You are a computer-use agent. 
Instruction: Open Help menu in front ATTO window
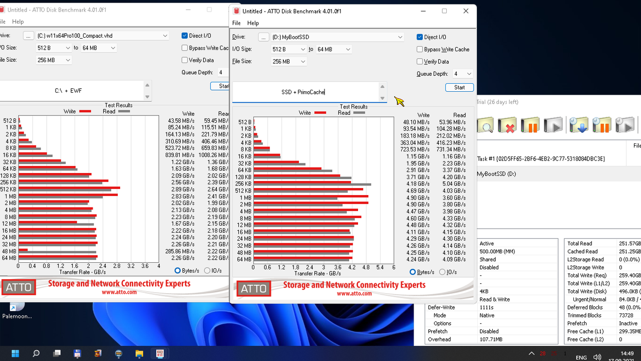point(253,23)
